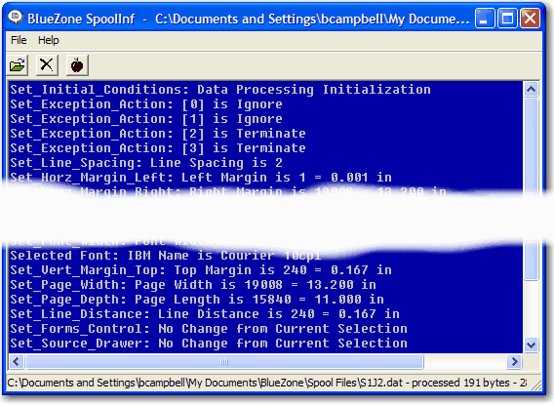Close the BlueZone SpoolInf window
The image size is (554, 405).
530,18
